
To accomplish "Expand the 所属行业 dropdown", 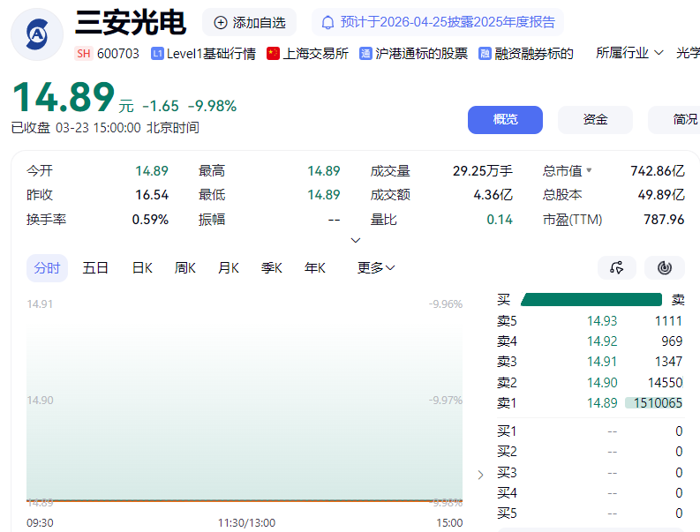I will point(629,53).
